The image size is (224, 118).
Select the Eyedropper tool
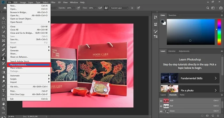click(4, 45)
